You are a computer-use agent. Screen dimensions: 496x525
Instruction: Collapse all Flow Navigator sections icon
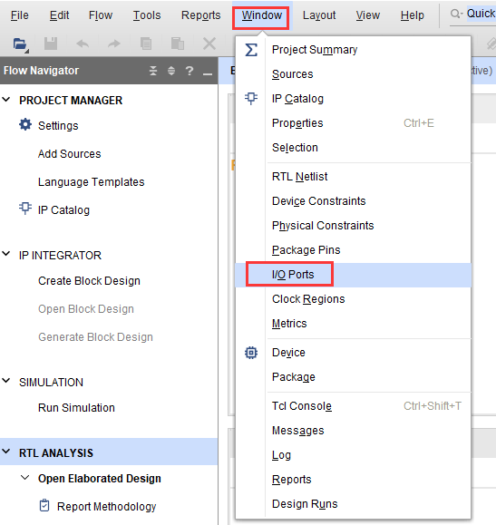coord(153,71)
